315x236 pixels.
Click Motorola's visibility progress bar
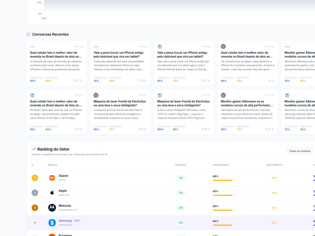point(224,210)
